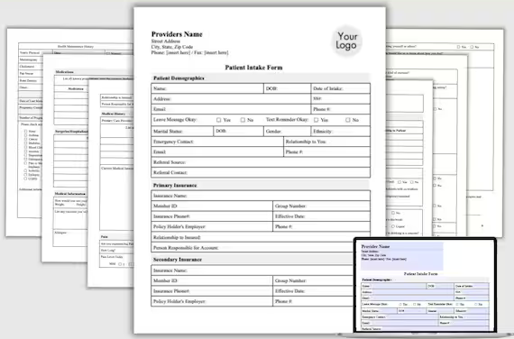Click the Emergency Contact field
The height and width of the screenshot is (339, 514).
coord(217,142)
